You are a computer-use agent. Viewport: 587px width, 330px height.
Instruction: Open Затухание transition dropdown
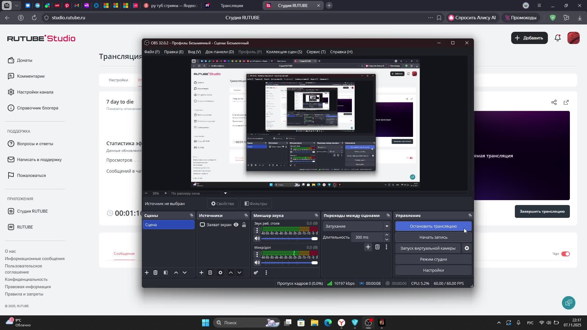pos(356,226)
